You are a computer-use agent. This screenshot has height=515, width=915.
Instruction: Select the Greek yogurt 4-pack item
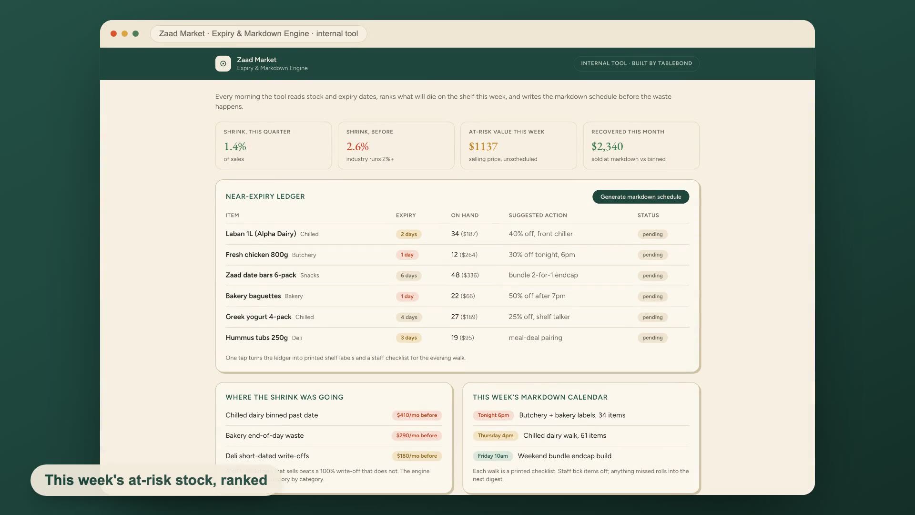pos(258,317)
